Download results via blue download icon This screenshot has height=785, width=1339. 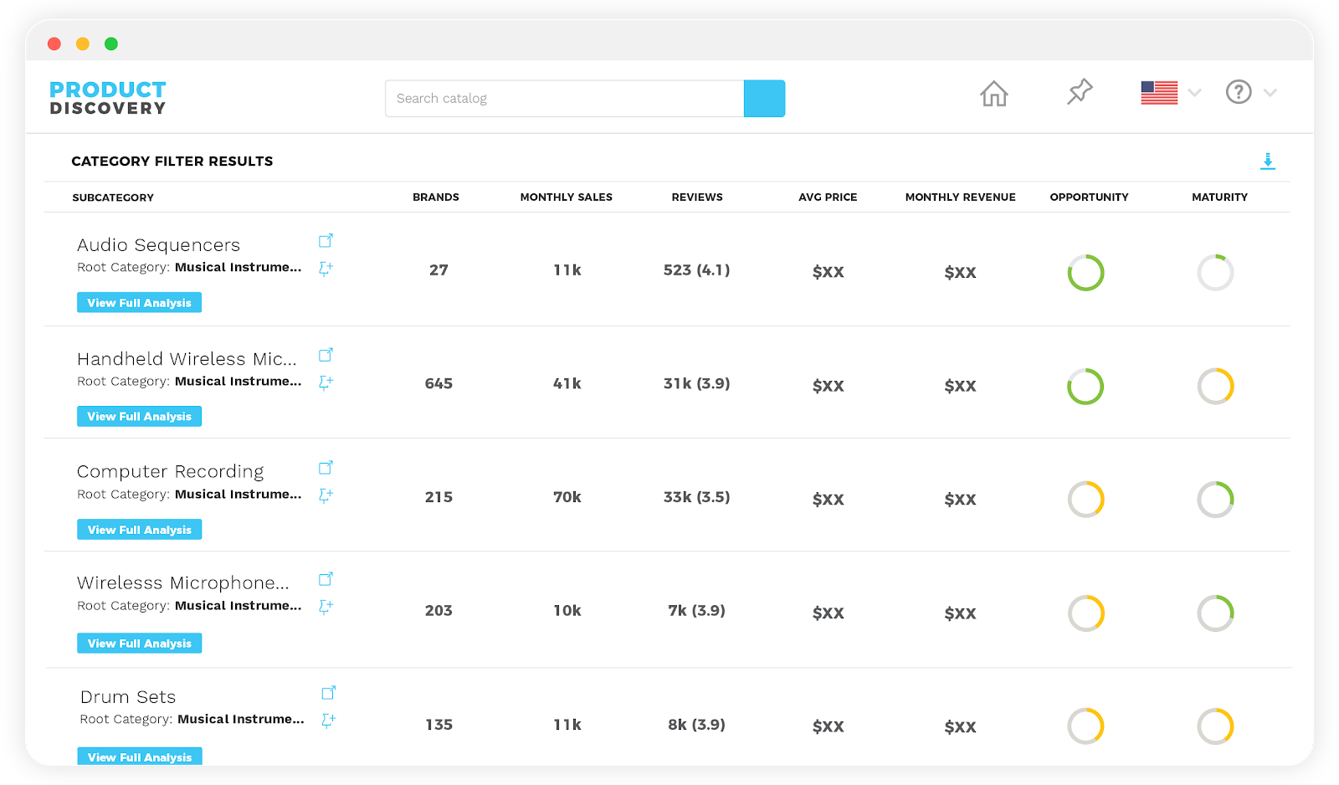[1268, 162]
